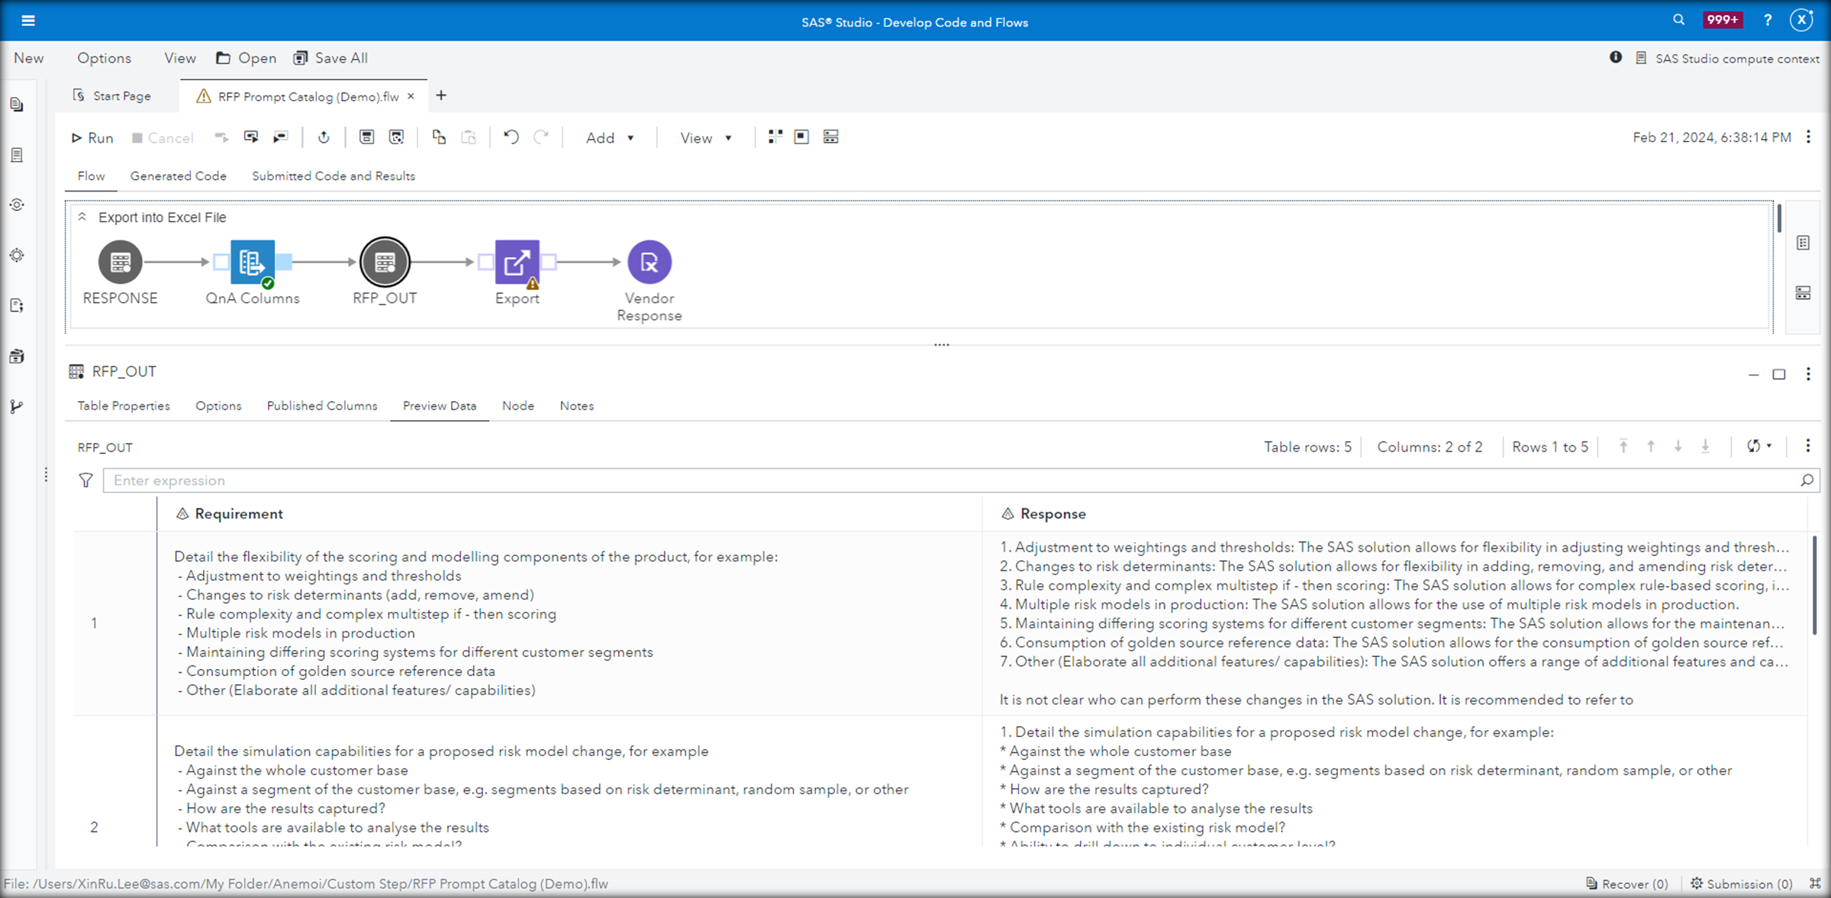This screenshot has width=1831, height=898.
Task: Maximize the RFP_OUT panel
Action: click(1779, 374)
